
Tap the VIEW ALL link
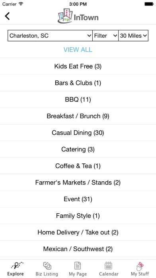[x=78, y=50]
